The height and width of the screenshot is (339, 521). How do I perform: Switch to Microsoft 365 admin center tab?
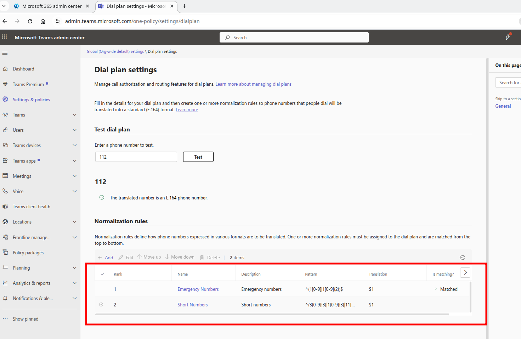52,6
